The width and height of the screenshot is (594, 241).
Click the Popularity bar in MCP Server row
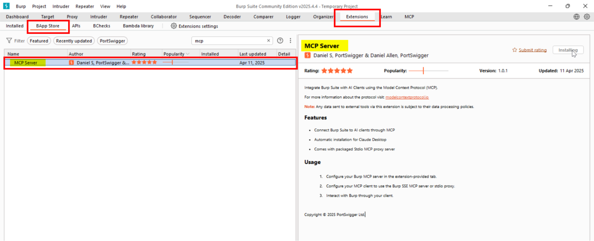pos(176,62)
